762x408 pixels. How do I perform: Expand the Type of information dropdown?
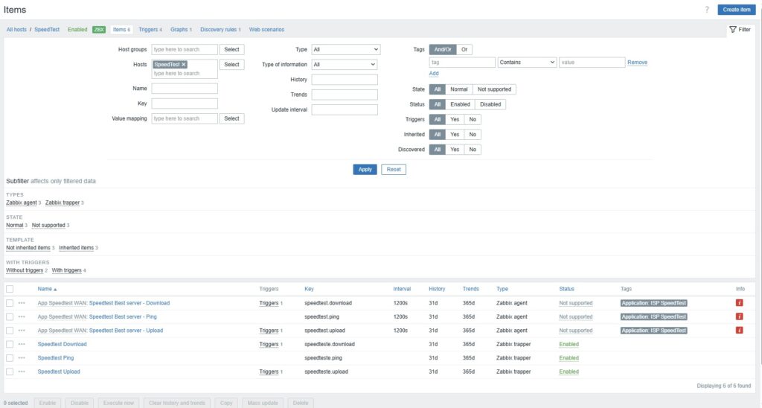point(345,65)
